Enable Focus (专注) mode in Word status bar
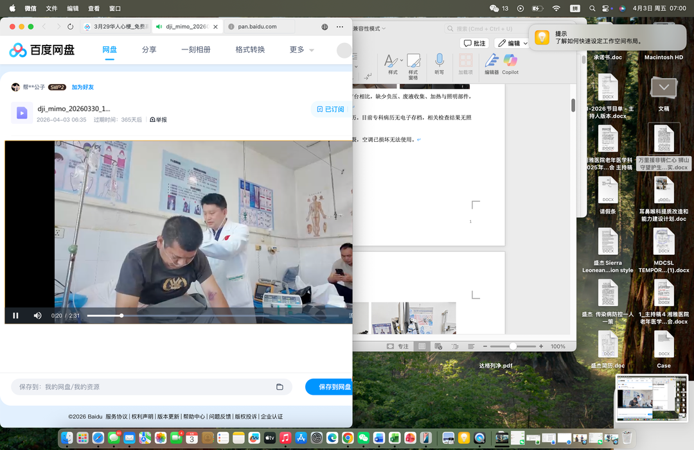The image size is (694, 450). point(397,346)
